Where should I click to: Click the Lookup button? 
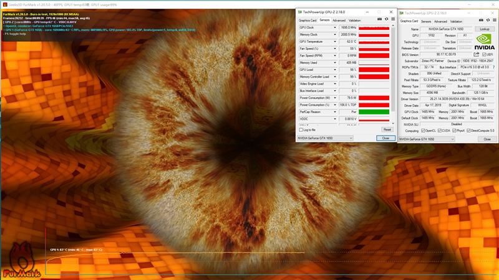click(485, 29)
